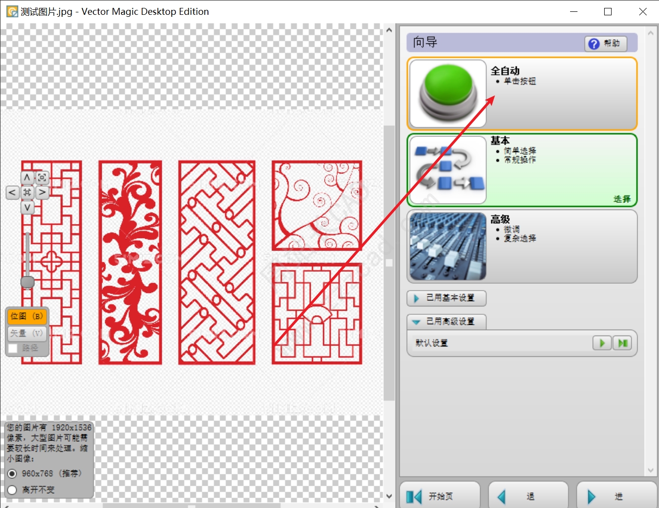Select the fit-to-view icon above the navigation arrows
659x508 pixels.
42,178
